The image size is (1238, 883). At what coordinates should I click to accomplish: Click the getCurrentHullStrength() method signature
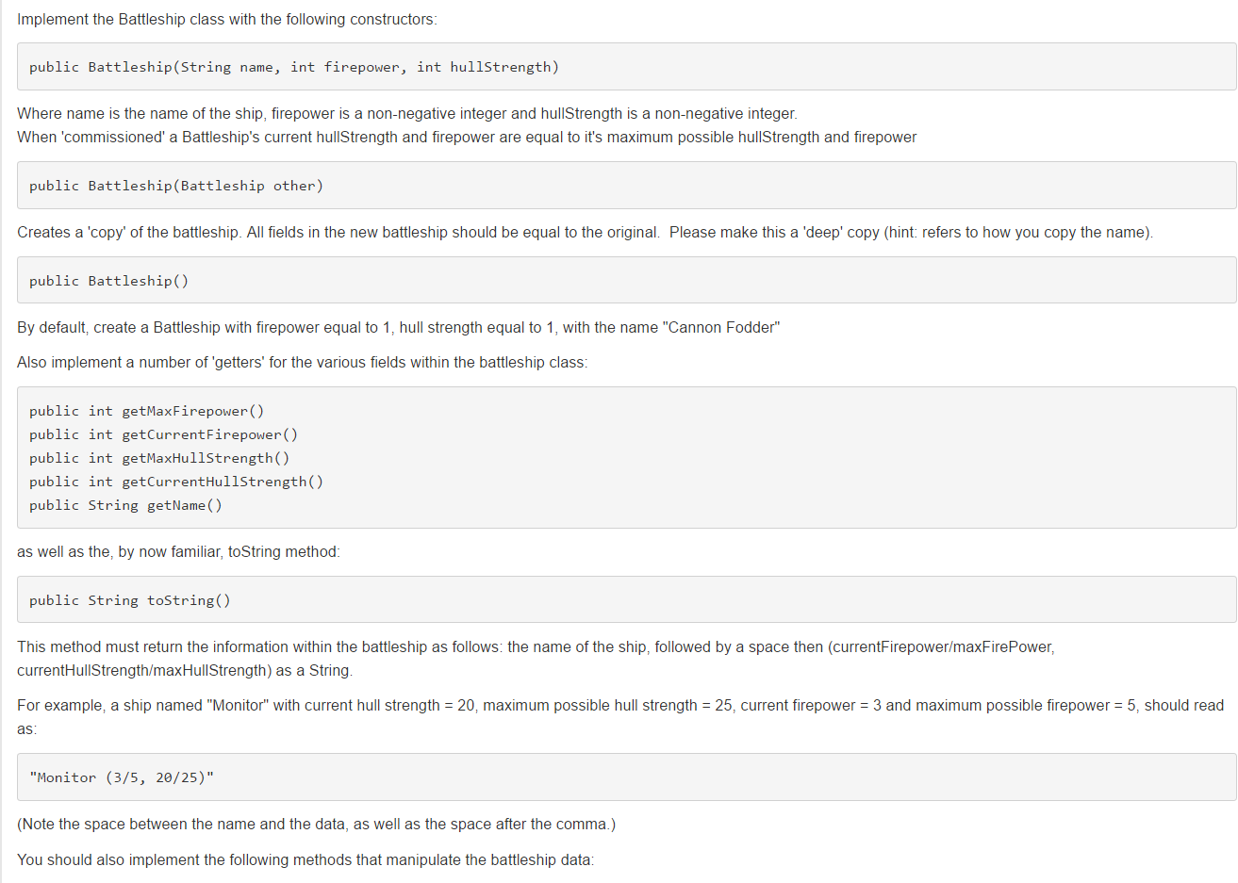coord(175,482)
